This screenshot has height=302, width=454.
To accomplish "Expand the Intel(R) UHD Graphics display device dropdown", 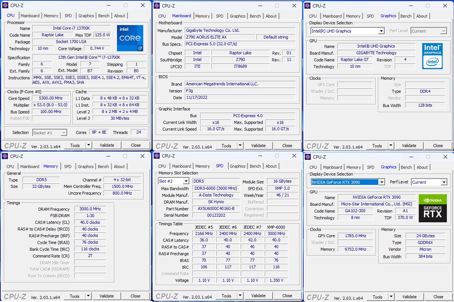I will coord(381,31).
